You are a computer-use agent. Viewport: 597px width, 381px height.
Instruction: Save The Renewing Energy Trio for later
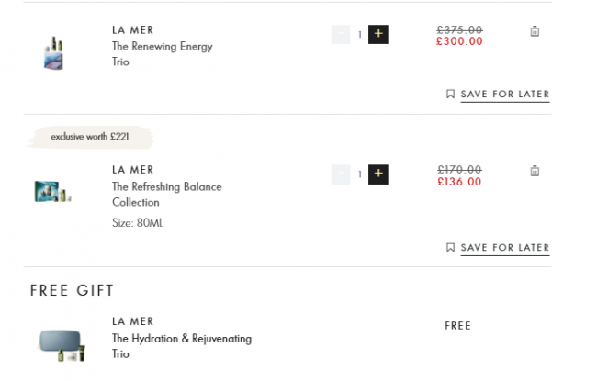tap(504, 94)
